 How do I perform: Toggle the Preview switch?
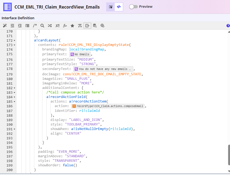(x=133, y=7)
